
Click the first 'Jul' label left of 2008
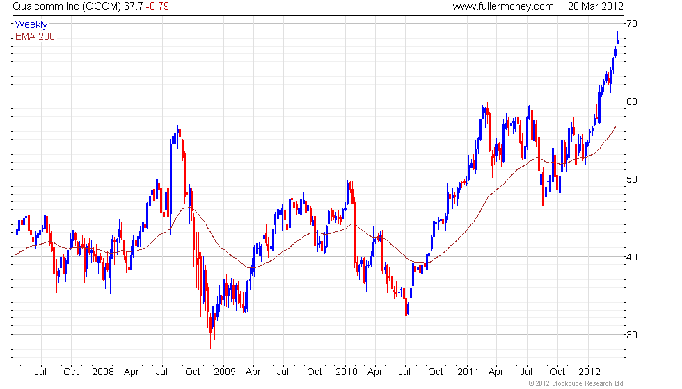tap(40, 372)
